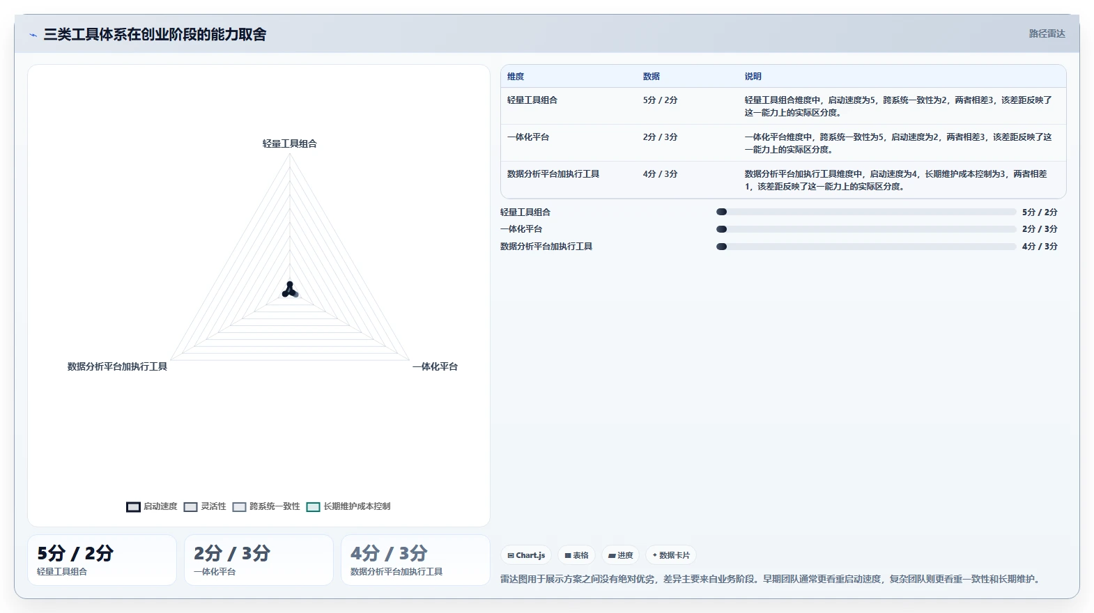The width and height of the screenshot is (1094, 613).
Task: Click the 轻量工具组合 progress bar
Action: point(866,212)
